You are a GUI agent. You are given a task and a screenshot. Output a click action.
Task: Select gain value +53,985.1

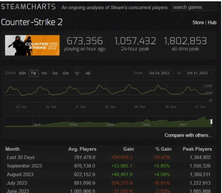tap(122, 166)
